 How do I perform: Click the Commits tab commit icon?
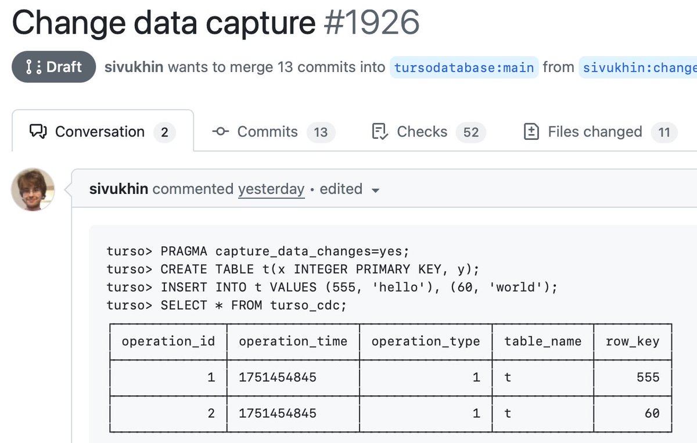[x=221, y=132]
